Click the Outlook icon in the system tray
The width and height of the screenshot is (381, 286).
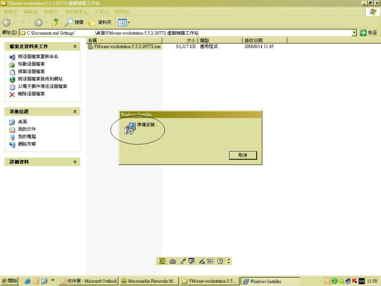click(328, 281)
